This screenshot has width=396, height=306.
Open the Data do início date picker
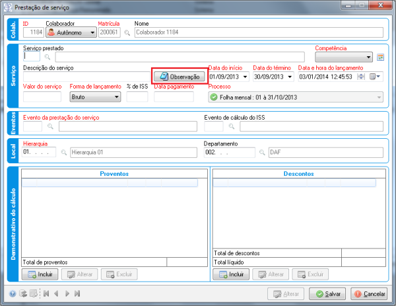(x=246, y=77)
